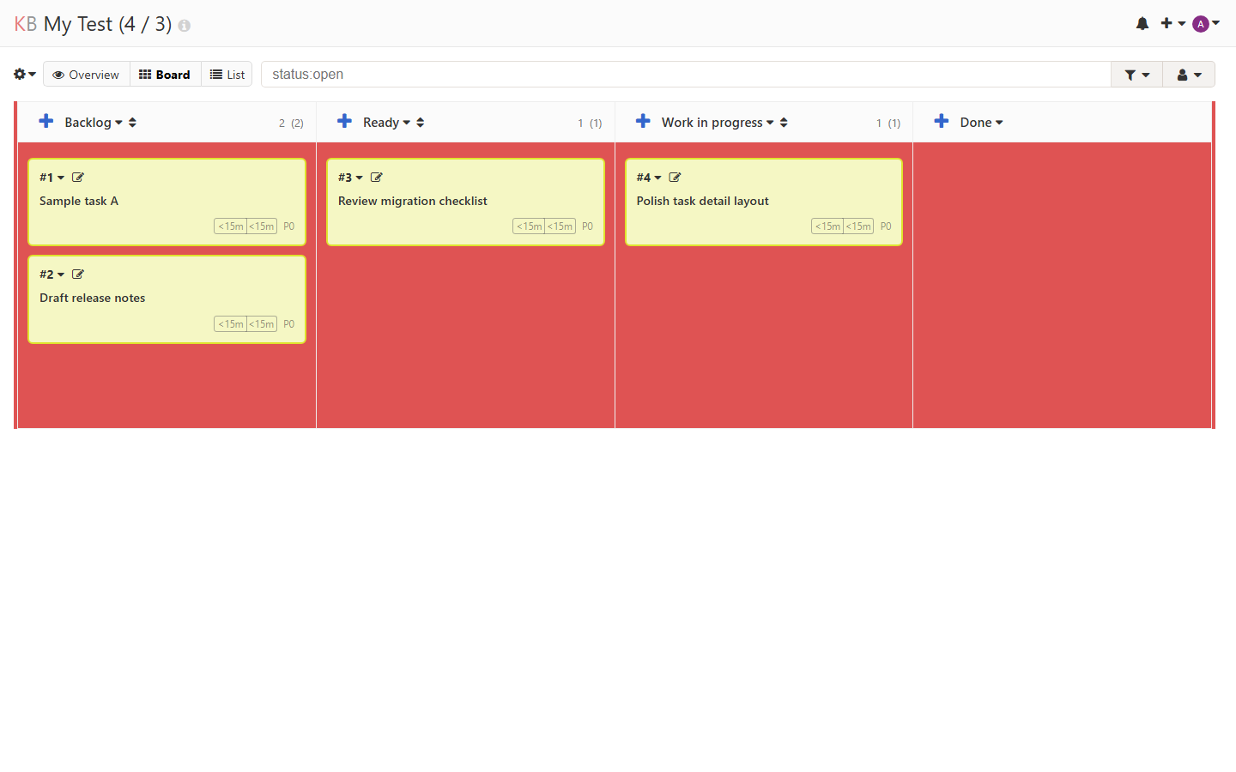Open the Draft release notes task
Image resolution: width=1236 pixels, height=772 pixels.
(x=93, y=298)
